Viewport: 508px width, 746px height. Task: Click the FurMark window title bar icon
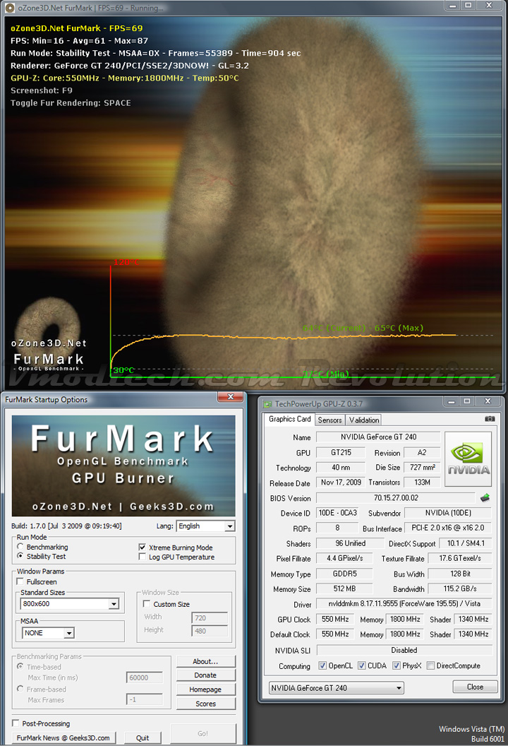(9, 8)
